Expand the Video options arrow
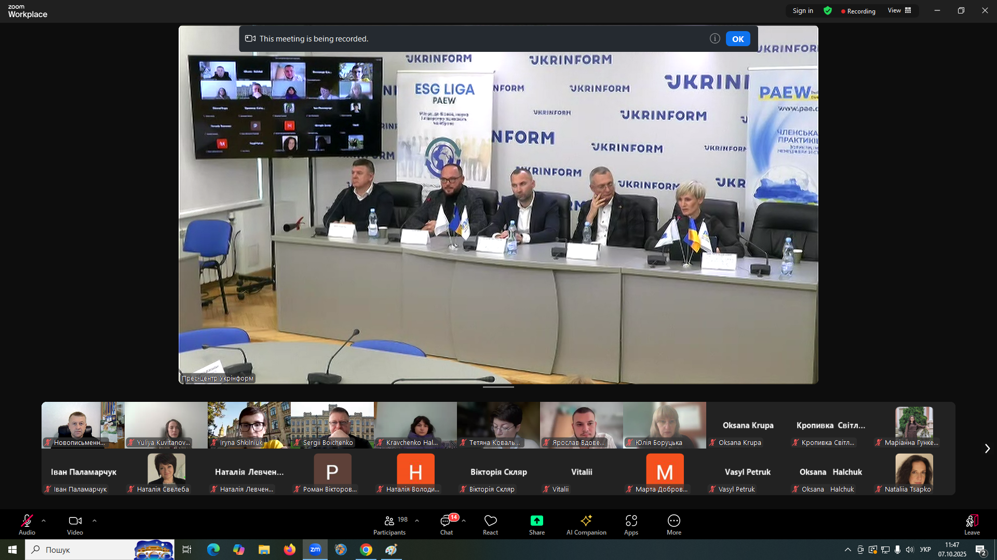997x560 pixels. click(x=95, y=521)
